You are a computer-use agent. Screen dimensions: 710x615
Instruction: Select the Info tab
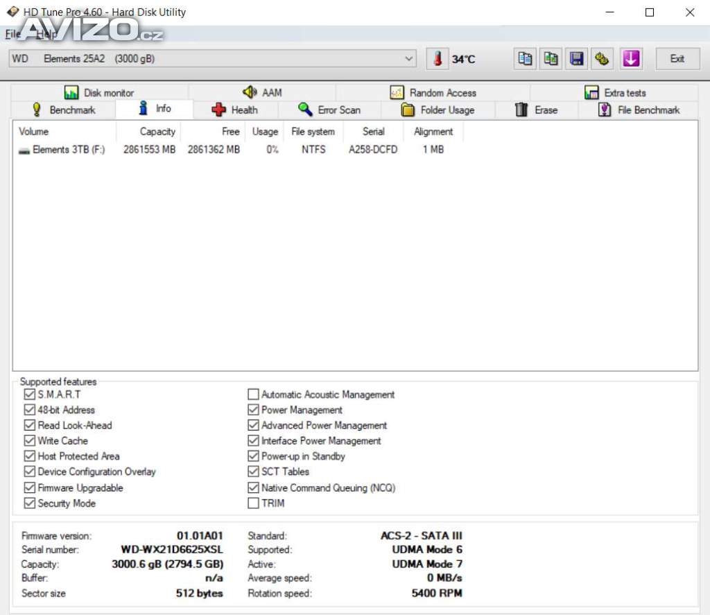[155, 109]
